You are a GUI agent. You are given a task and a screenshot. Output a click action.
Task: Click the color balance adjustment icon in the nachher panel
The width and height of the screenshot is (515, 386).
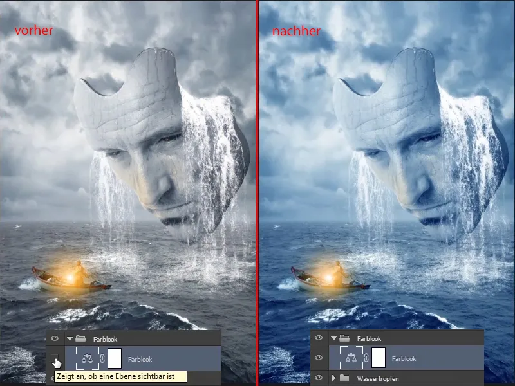(x=351, y=358)
